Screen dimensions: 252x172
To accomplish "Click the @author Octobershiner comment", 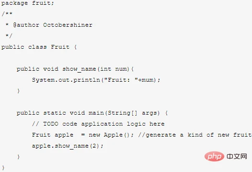I will pos(53,25).
